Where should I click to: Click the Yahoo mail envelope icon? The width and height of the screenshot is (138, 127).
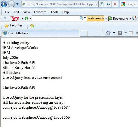[x=135, y=18]
